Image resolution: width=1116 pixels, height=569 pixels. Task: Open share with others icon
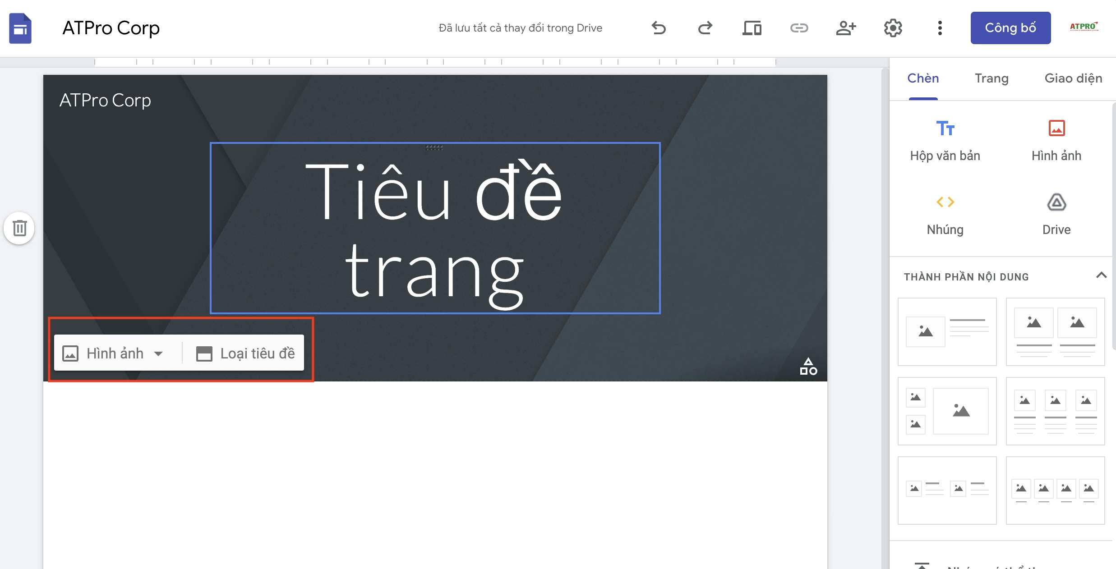tap(846, 28)
